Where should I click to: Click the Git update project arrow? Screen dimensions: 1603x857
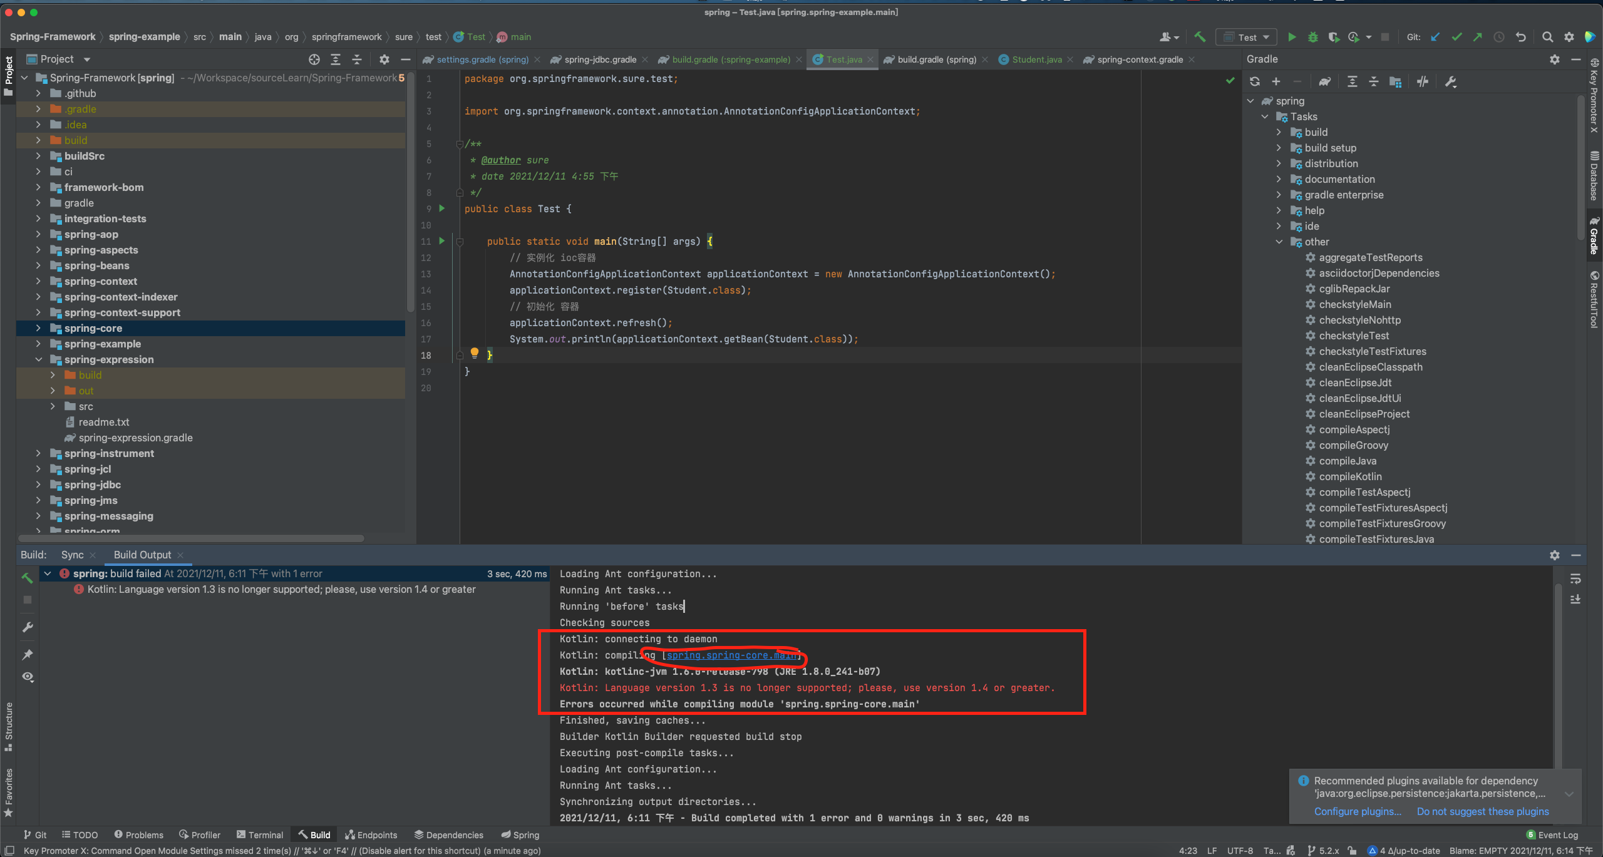[1435, 38]
